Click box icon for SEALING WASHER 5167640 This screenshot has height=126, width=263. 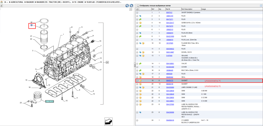click(143, 56)
